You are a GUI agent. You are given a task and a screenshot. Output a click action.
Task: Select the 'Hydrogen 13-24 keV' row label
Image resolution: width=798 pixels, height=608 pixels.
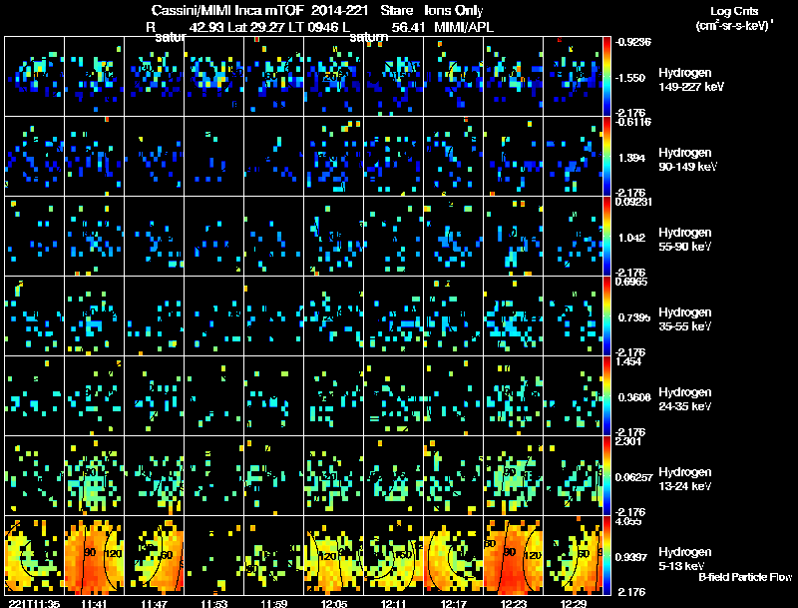(685, 479)
